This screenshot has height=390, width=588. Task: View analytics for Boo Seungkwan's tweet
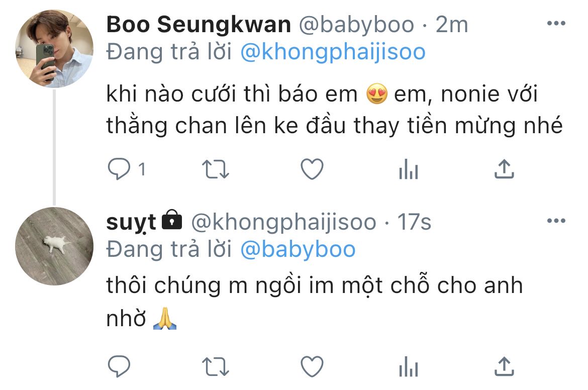[409, 169]
